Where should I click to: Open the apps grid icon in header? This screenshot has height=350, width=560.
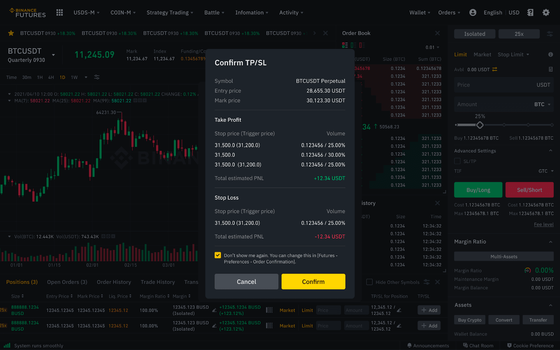(59, 13)
